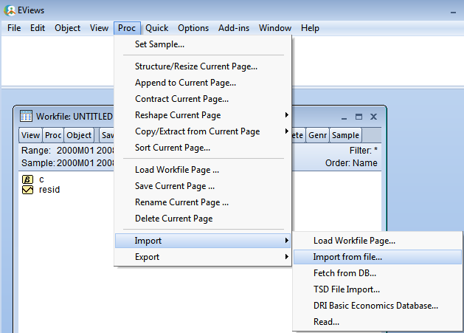Click the EViews application logo icon

(x=10, y=11)
